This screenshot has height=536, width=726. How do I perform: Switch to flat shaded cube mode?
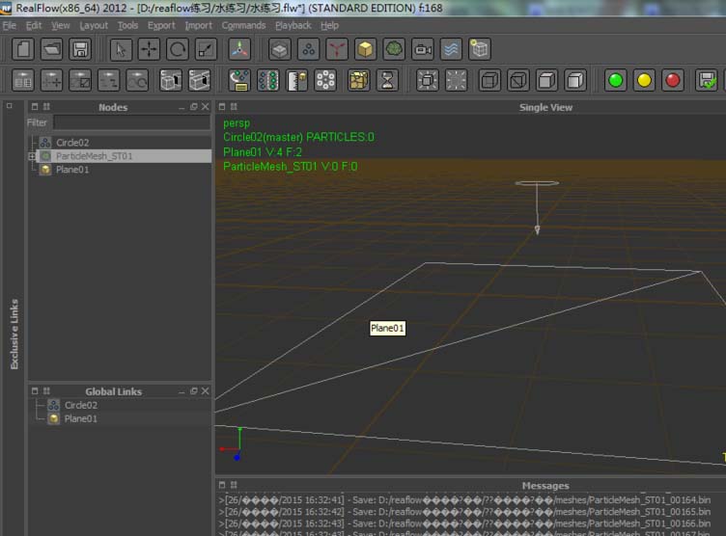click(546, 80)
